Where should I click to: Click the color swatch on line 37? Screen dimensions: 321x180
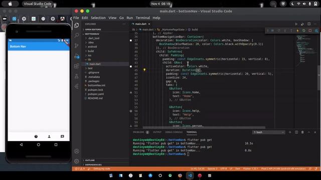131,40
